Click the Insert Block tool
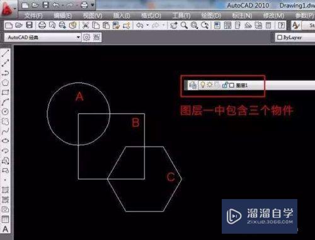Viewport: 315px width, 240px height. [6, 161]
